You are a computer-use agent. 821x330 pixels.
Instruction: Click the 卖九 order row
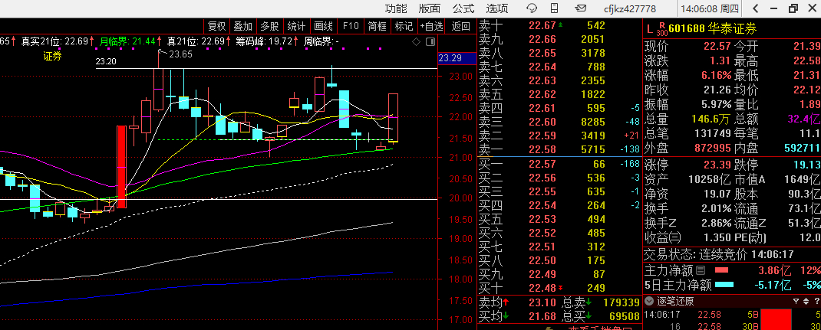click(559, 39)
